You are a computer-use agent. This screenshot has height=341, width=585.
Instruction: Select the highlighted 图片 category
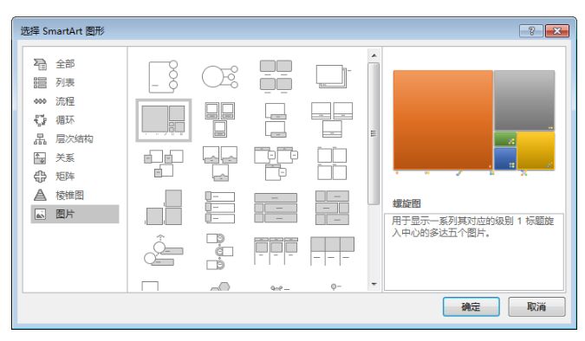tap(75, 214)
